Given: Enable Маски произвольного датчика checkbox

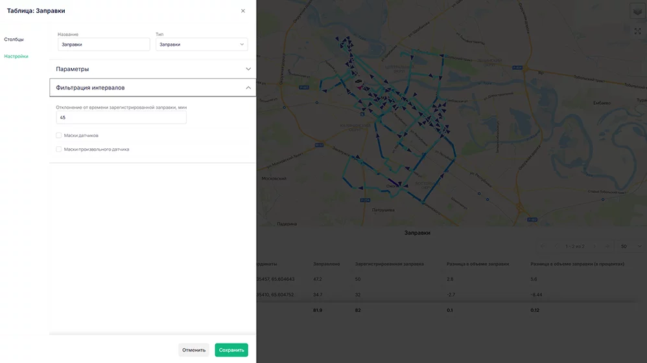Looking at the screenshot, I should [58, 149].
